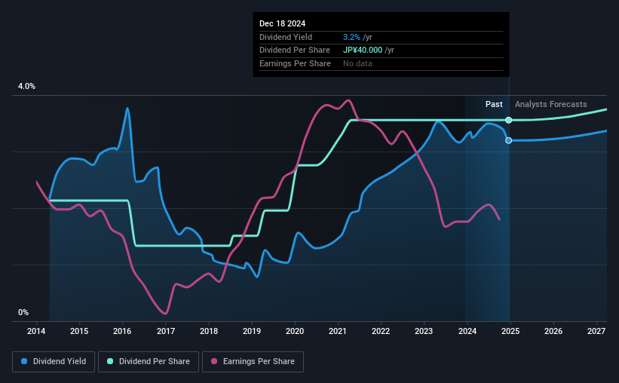Click the 2014 x-axis label
Screen dimensions: 619x383
point(36,331)
